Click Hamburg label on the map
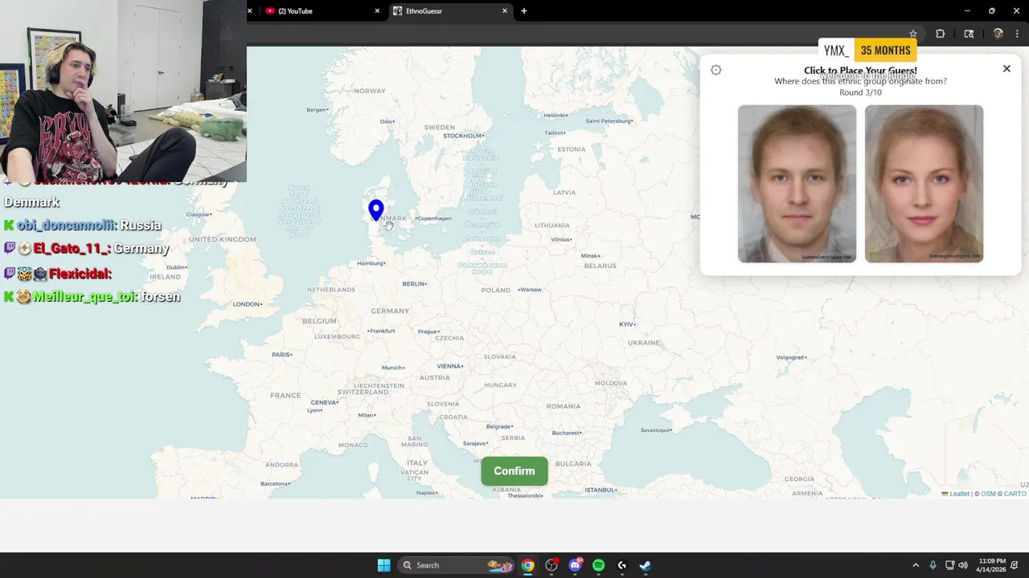1029x578 pixels. [x=371, y=263]
